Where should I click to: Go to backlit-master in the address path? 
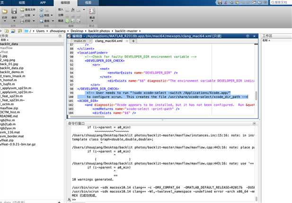(x=126, y=31)
